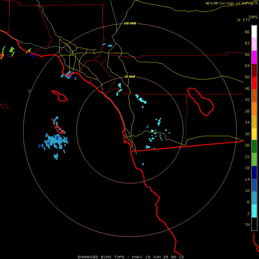Click the bright red legend swatch
Viewport: 259px width, 259px height.
pos(254,83)
